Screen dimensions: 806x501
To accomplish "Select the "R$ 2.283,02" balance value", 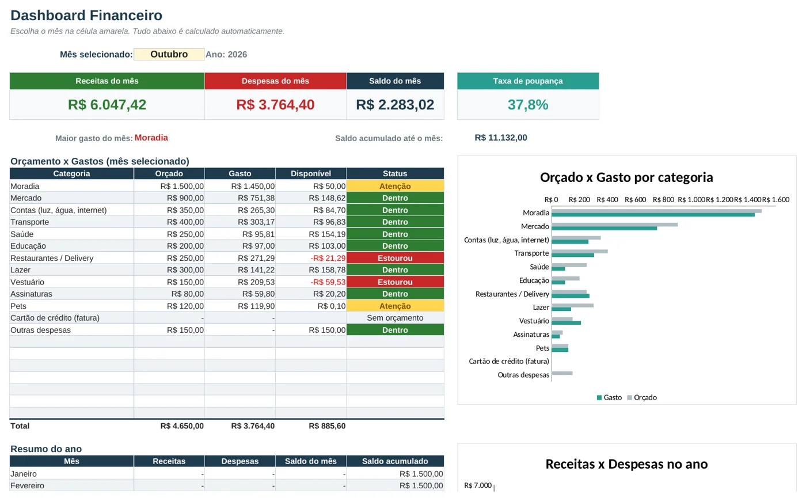I will [395, 105].
